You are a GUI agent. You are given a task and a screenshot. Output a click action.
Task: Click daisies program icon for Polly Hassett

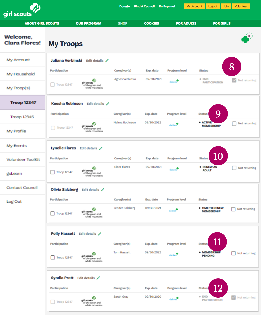(174, 254)
